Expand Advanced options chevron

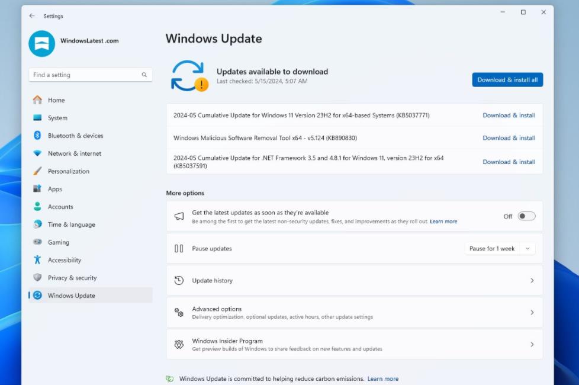pos(532,313)
